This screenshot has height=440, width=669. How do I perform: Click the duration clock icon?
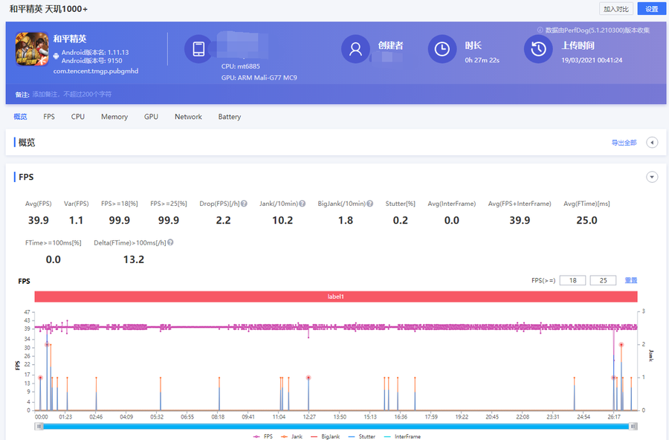pos(442,49)
